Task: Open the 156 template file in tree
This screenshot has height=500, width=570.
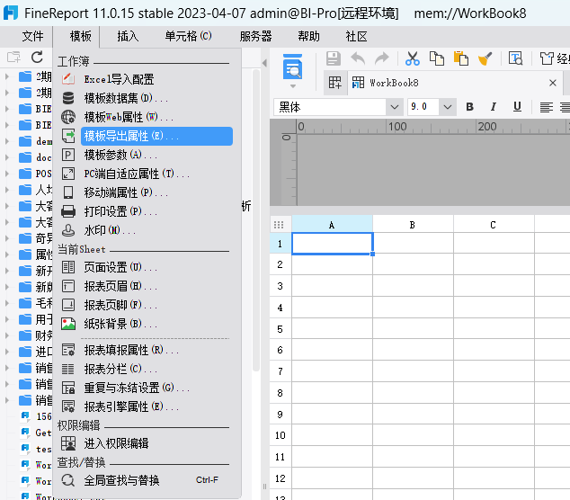Action: pyautogui.click(x=36, y=416)
